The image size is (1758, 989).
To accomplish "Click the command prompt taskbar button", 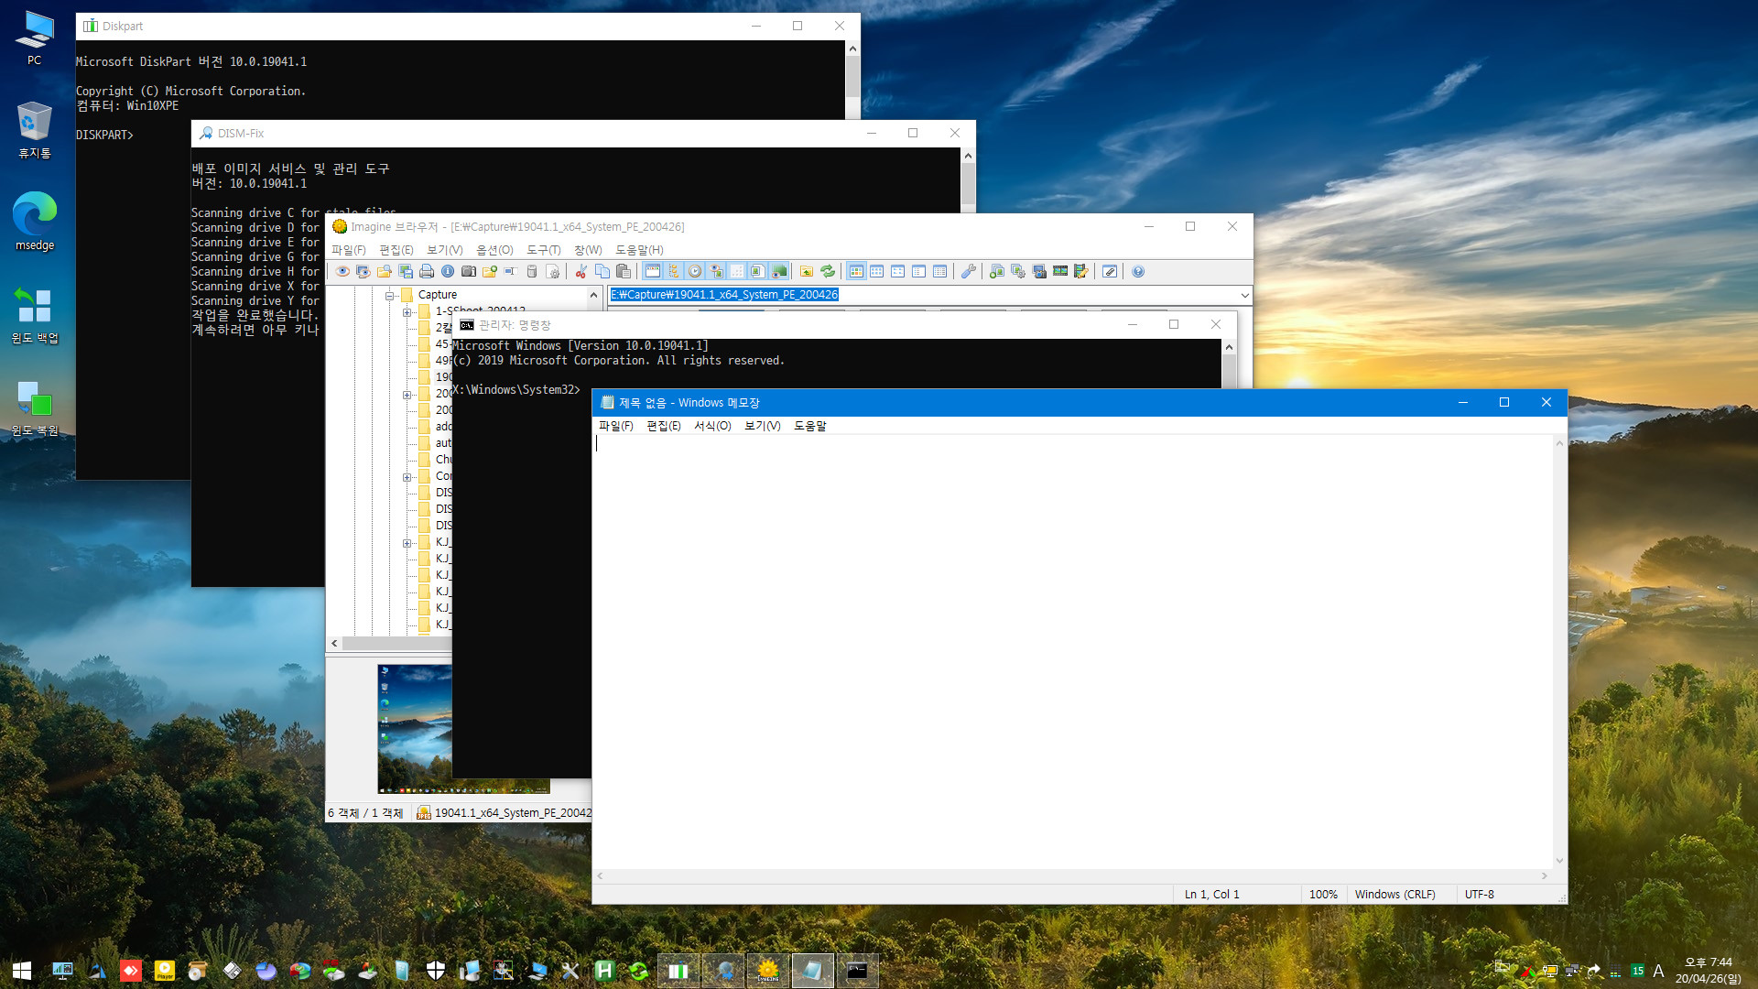I will (857, 971).
